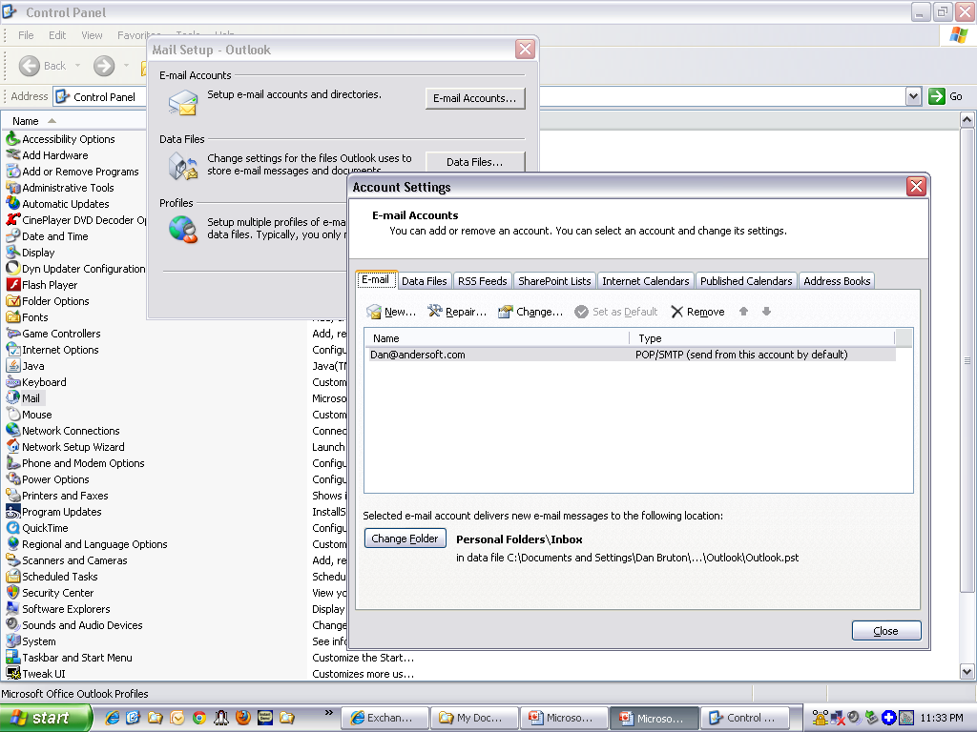
Task: Open the File menu in Control Panel
Action: pos(26,35)
